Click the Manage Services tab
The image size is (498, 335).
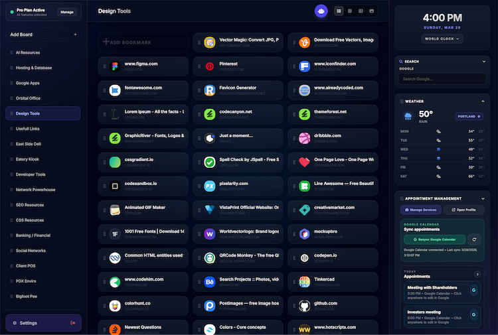point(421,210)
